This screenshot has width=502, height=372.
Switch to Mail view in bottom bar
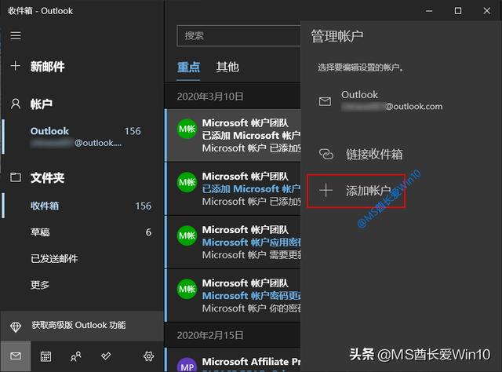pyautogui.click(x=16, y=356)
